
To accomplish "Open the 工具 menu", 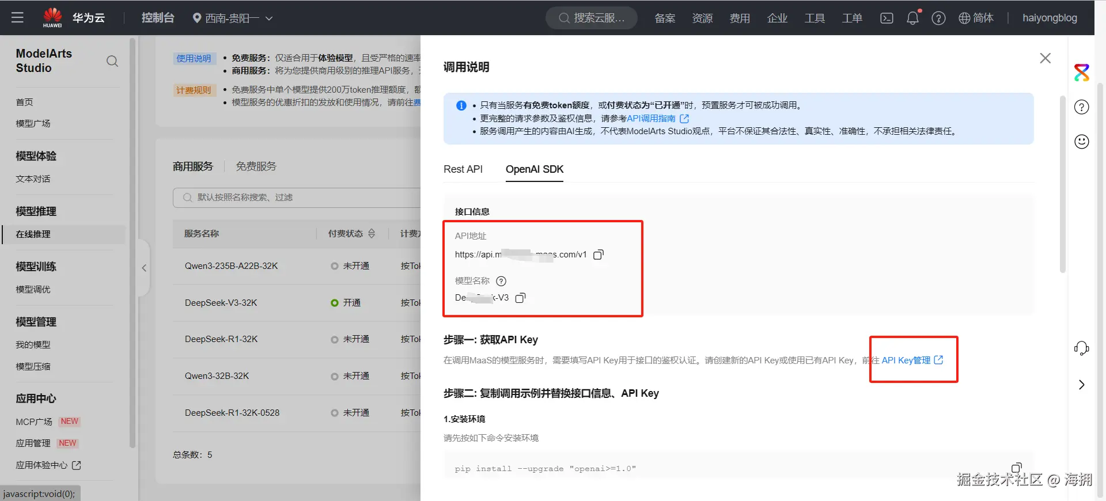I will [815, 18].
